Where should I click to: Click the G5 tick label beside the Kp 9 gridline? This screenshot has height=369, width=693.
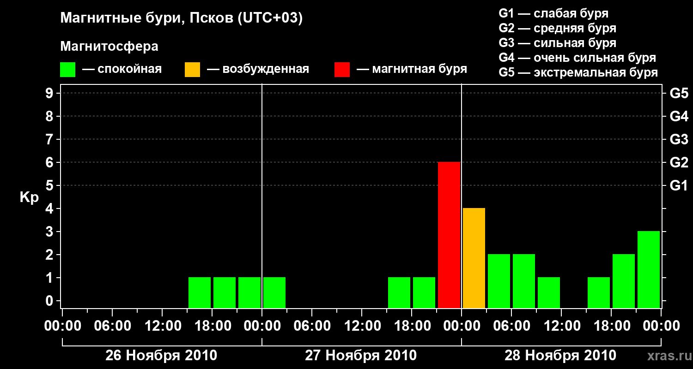click(x=679, y=93)
